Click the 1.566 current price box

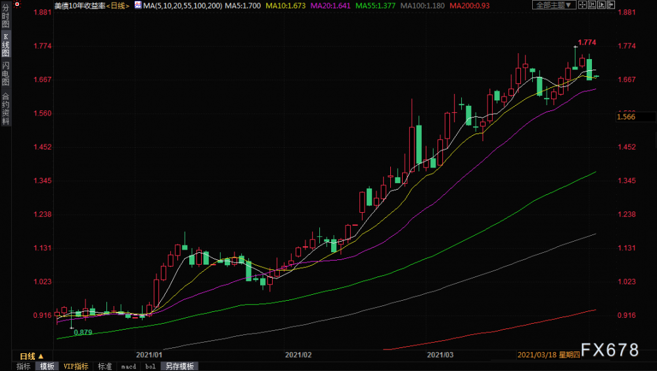point(636,117)
